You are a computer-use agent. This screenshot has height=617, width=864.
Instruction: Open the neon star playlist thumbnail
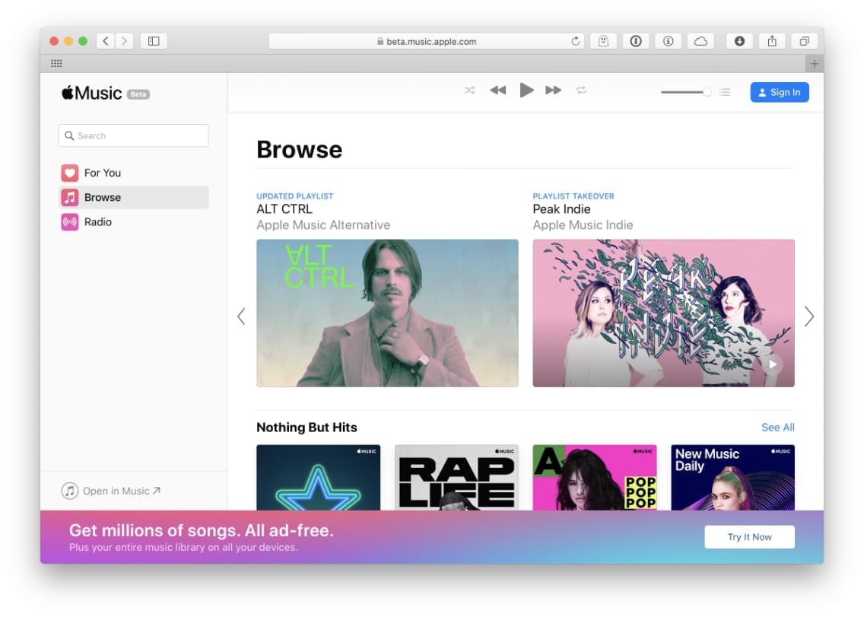[319, 478]
